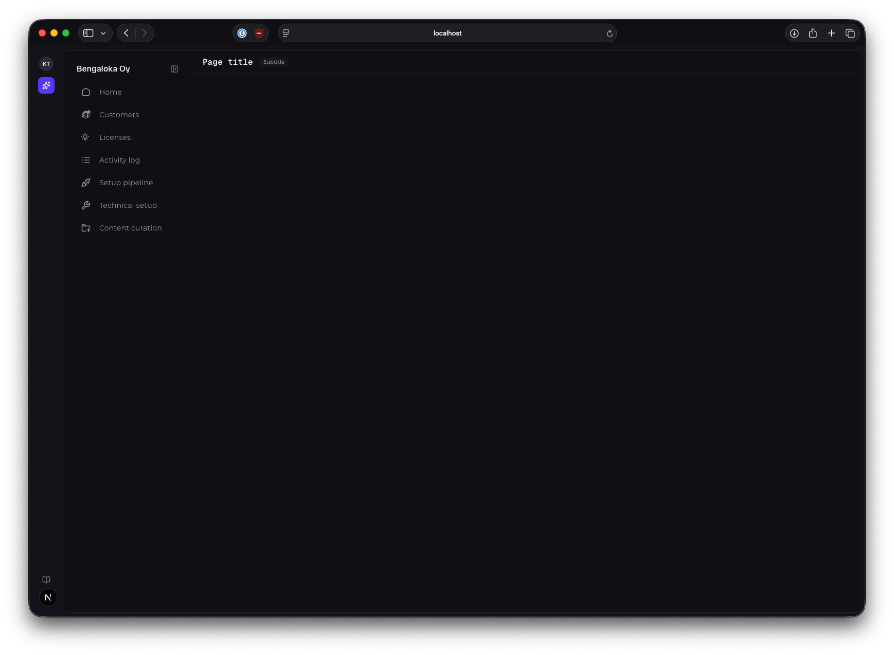Click the Licenses lightbulb icon

click(x=86, y=137)
